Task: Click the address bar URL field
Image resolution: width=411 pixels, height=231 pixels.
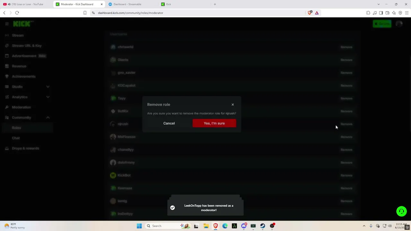Action: click(201, 13)
